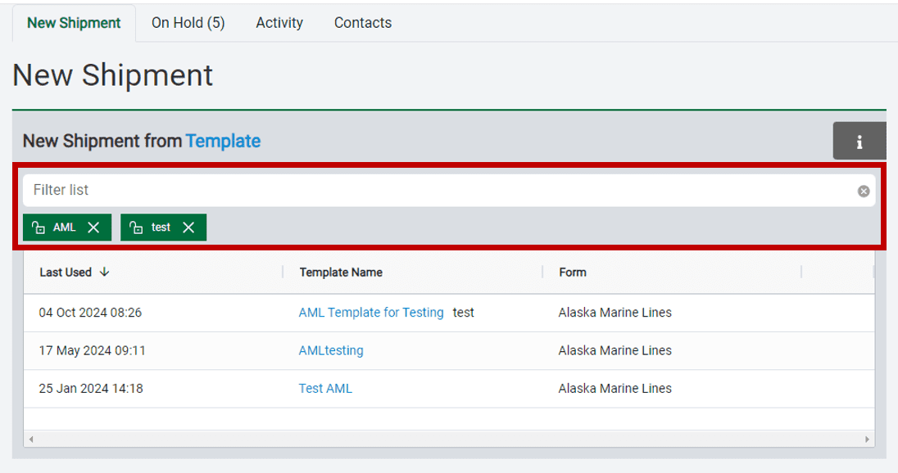Click the right arrow of the bottom scrollbar
The height and width of the screenshot is (473, 898).
coord(868,439)
